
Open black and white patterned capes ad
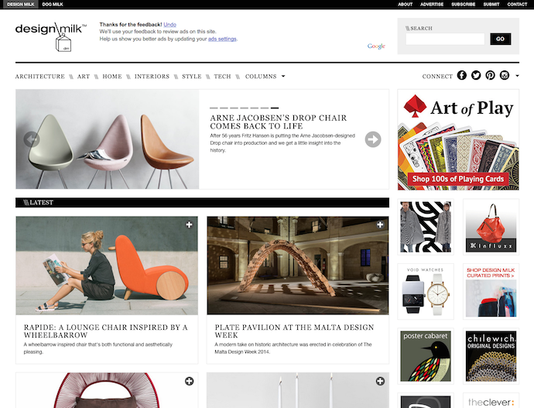[426, 227]
